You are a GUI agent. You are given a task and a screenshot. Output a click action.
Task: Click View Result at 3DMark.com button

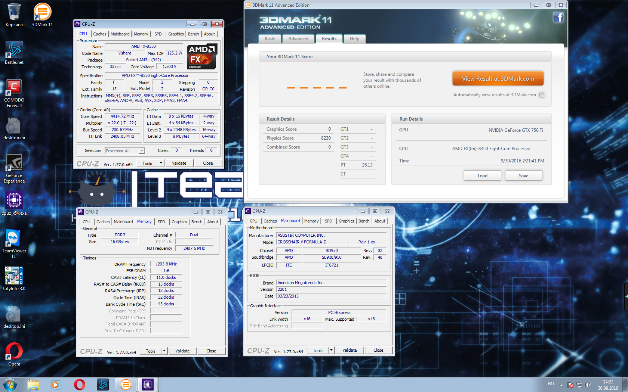498,79
